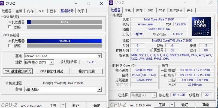Switch to 显卡 tab in right window
Image resolution: width=218 pixels, height=108 pixels.
click(x=162, y=11)
